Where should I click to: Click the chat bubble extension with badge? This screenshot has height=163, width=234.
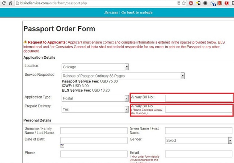tap(213, 3)
